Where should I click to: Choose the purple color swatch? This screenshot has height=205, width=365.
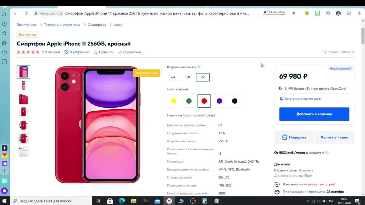(x=219, y=101)
